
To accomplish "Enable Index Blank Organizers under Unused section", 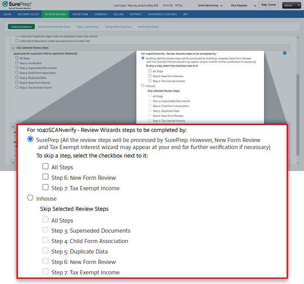I will 17,41.
